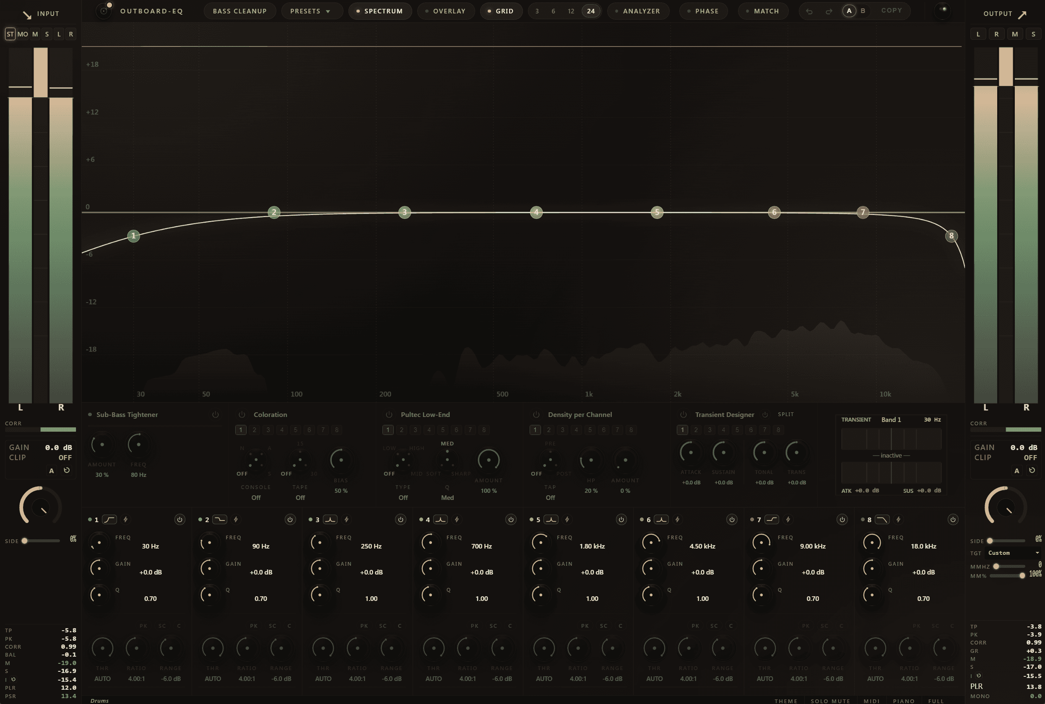The image size is (1045, 704).
Task: Click the round orb icon near Output
Action: click(x=942, y=10)
